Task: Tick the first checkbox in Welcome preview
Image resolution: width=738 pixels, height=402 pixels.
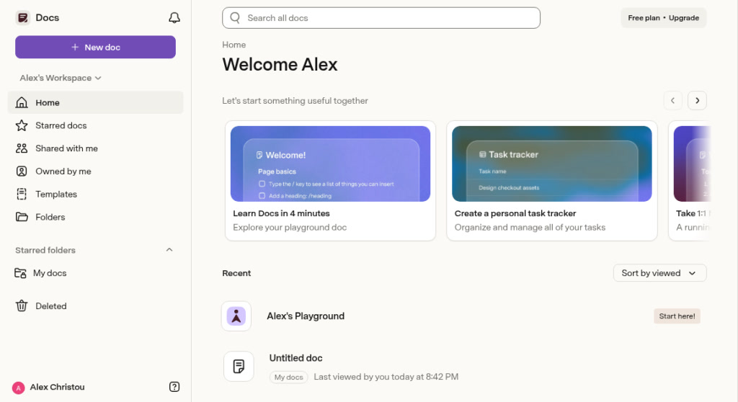Action: (262, 184)
